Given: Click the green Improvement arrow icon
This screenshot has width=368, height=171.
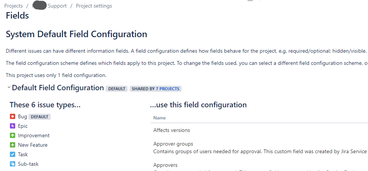Looking at the screenshot, I should (13, 135).
